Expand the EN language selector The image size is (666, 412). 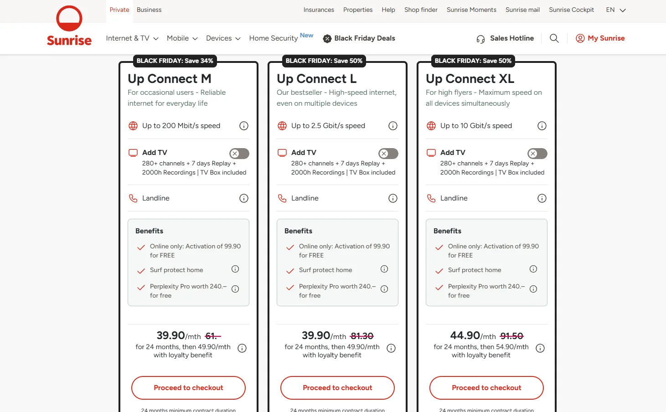(616, 10)
